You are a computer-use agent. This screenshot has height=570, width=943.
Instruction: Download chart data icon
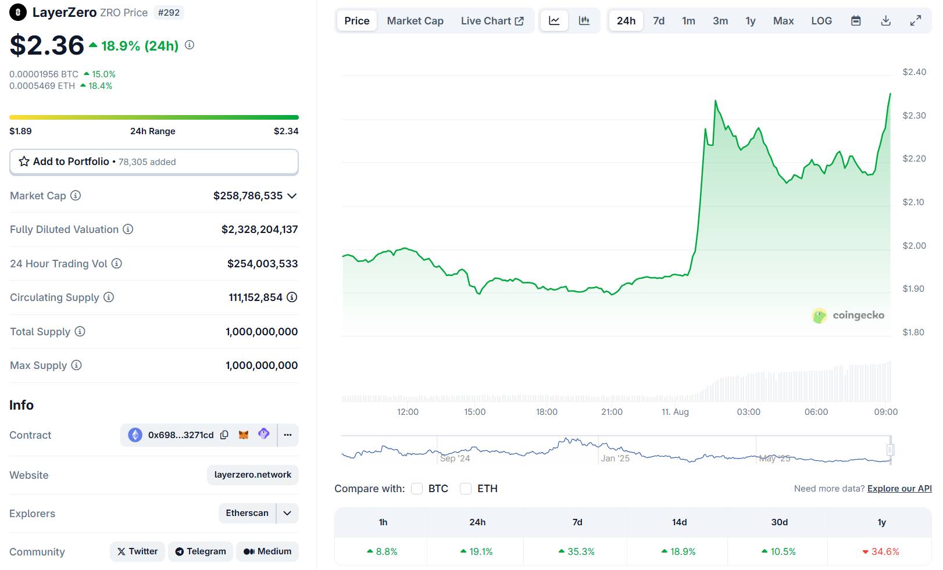click(885, 21)
